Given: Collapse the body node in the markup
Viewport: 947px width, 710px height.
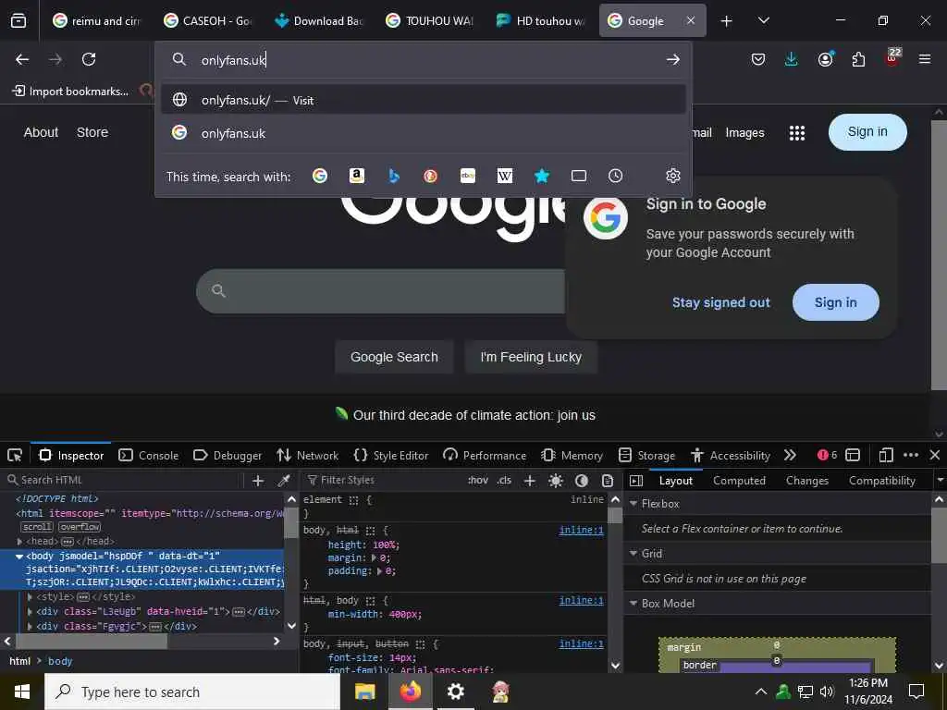Looking at the screenshot, I should 19,556.
